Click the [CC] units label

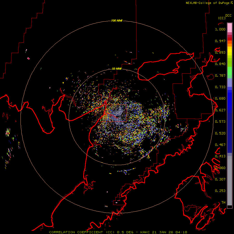[222, 18]
